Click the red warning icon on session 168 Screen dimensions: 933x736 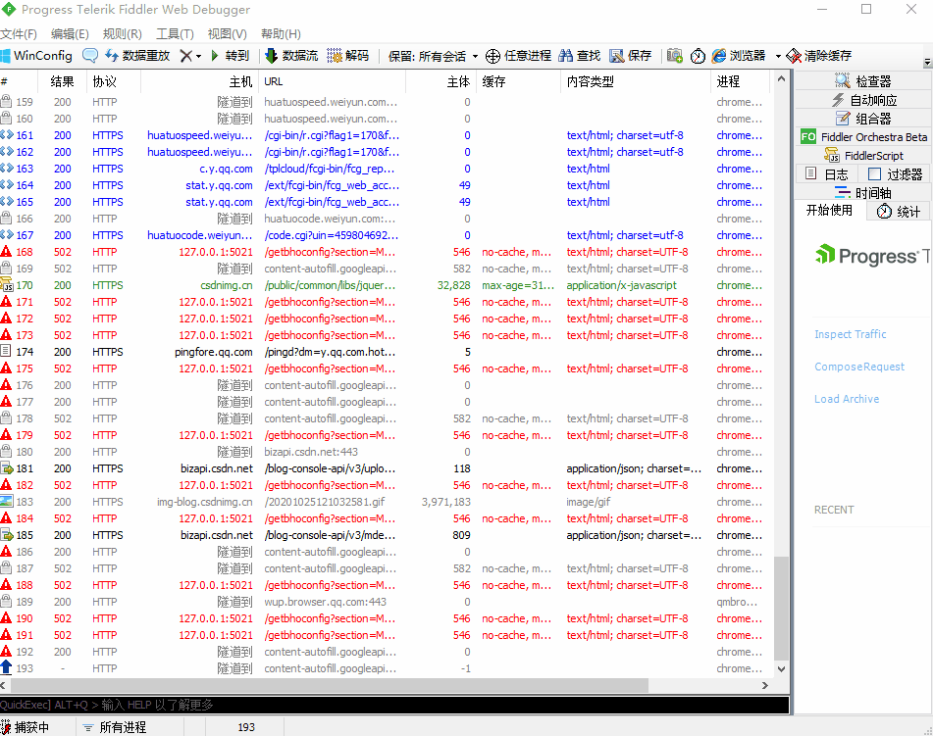[x=6, y=252]
